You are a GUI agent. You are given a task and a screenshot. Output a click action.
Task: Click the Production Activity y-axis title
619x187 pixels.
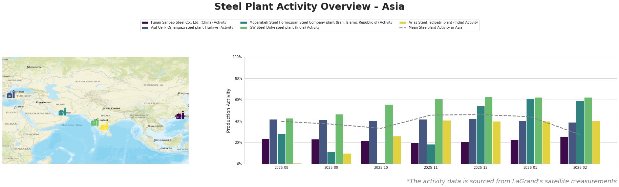[x=229, y=110]
